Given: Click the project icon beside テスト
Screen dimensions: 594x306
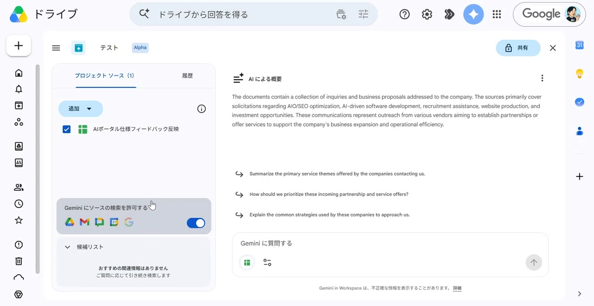Looking at the screenshot, I should [x=78, y=48].
